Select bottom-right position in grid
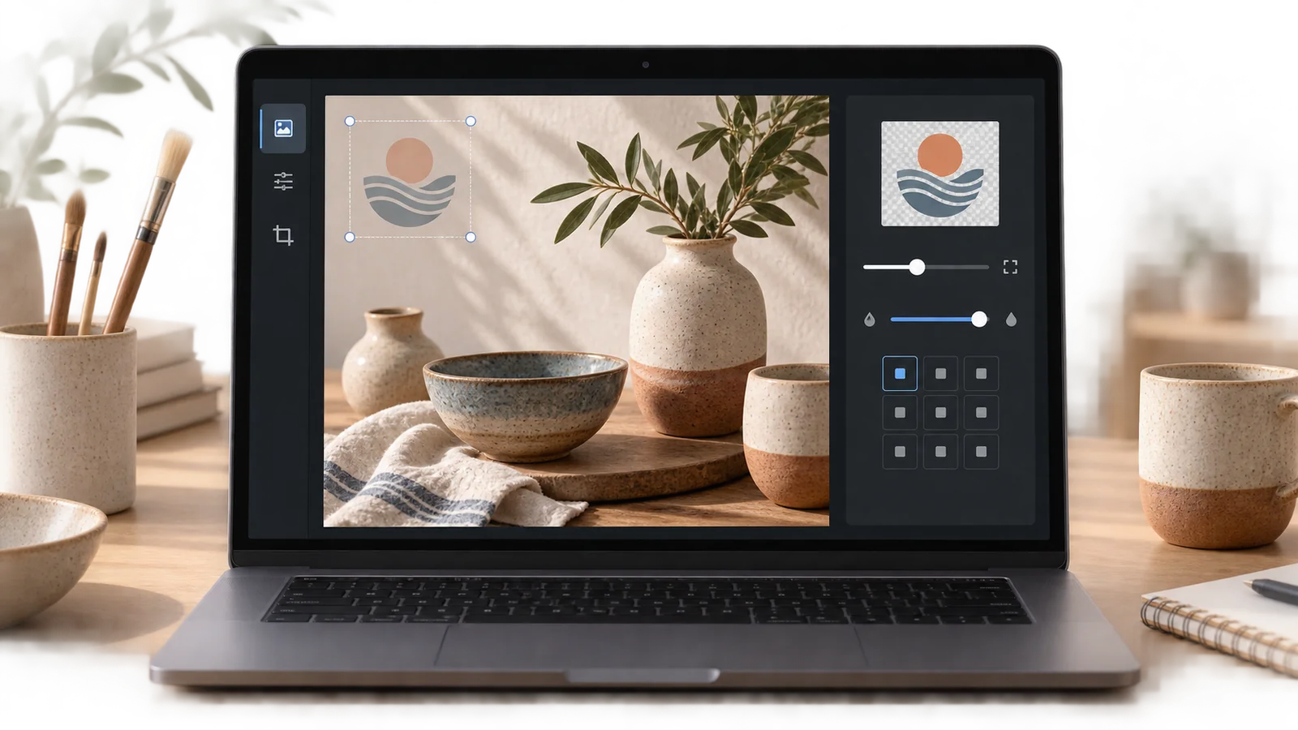 (x=981, y=452)
